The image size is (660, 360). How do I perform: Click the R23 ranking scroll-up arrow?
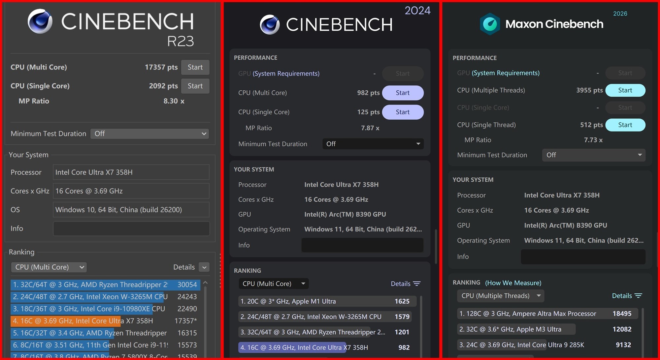(x=205, y=283)
